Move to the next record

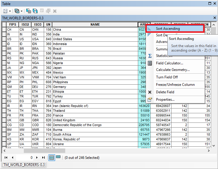click(37, 157)
